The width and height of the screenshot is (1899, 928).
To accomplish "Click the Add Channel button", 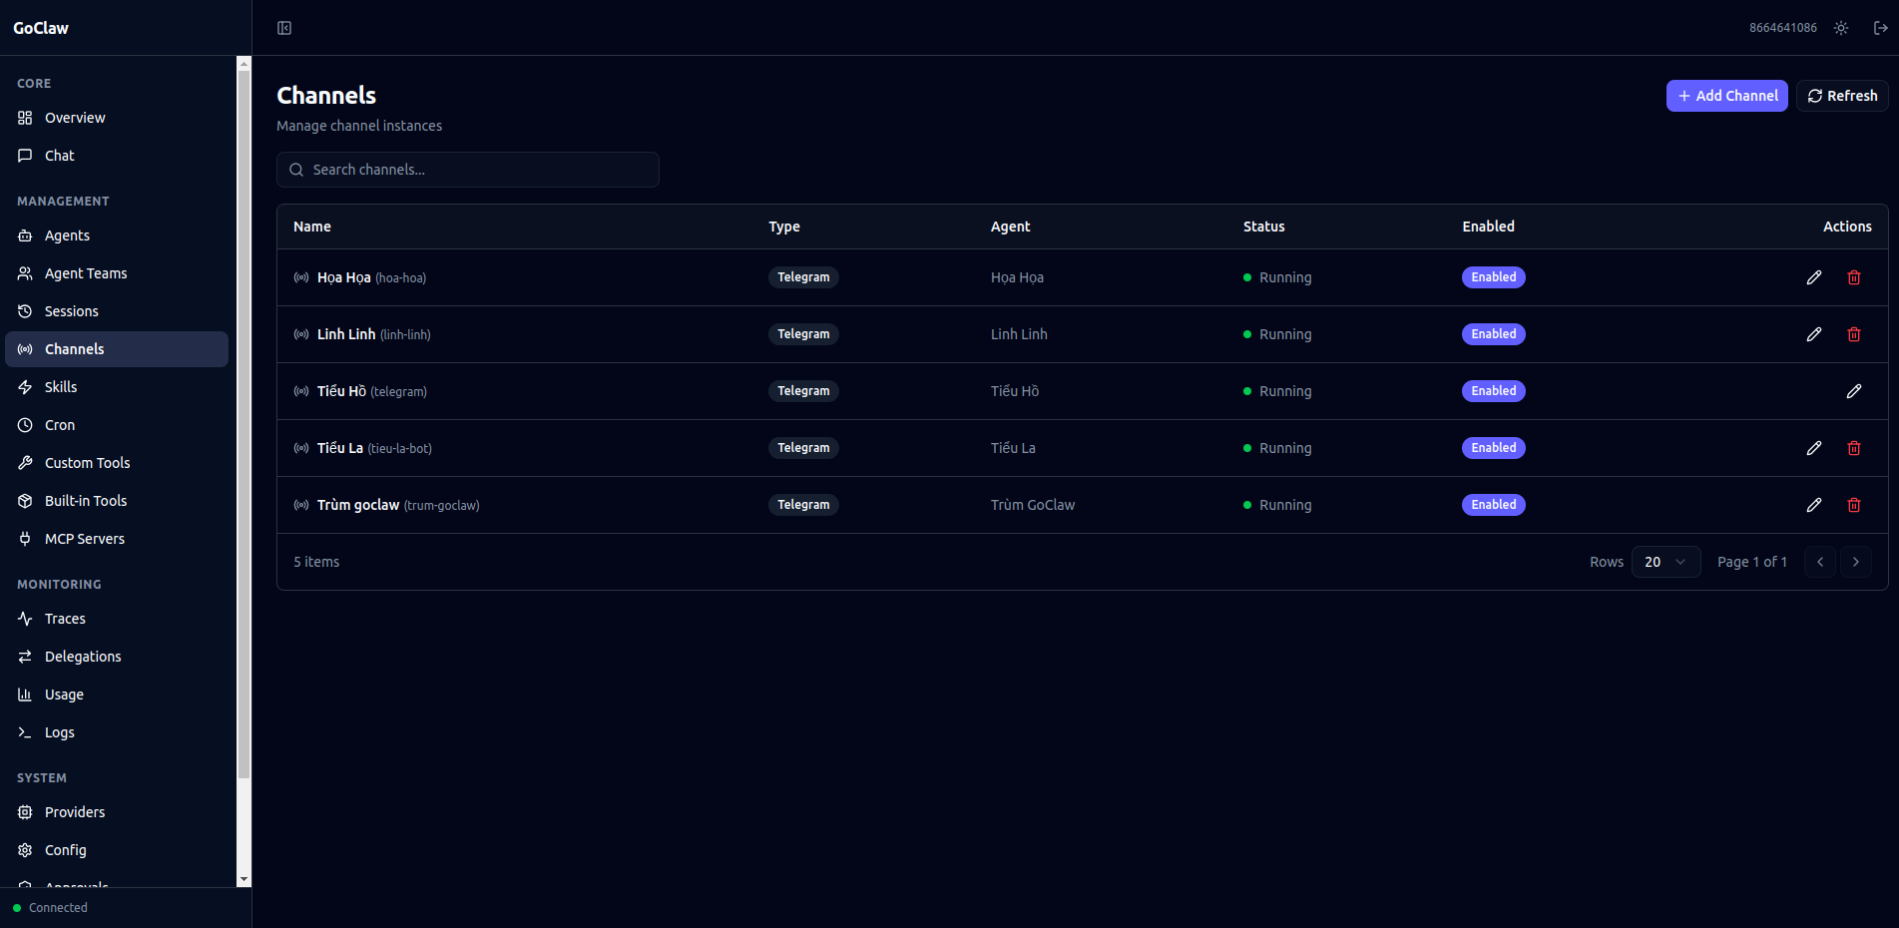I will click(1726, 96).
